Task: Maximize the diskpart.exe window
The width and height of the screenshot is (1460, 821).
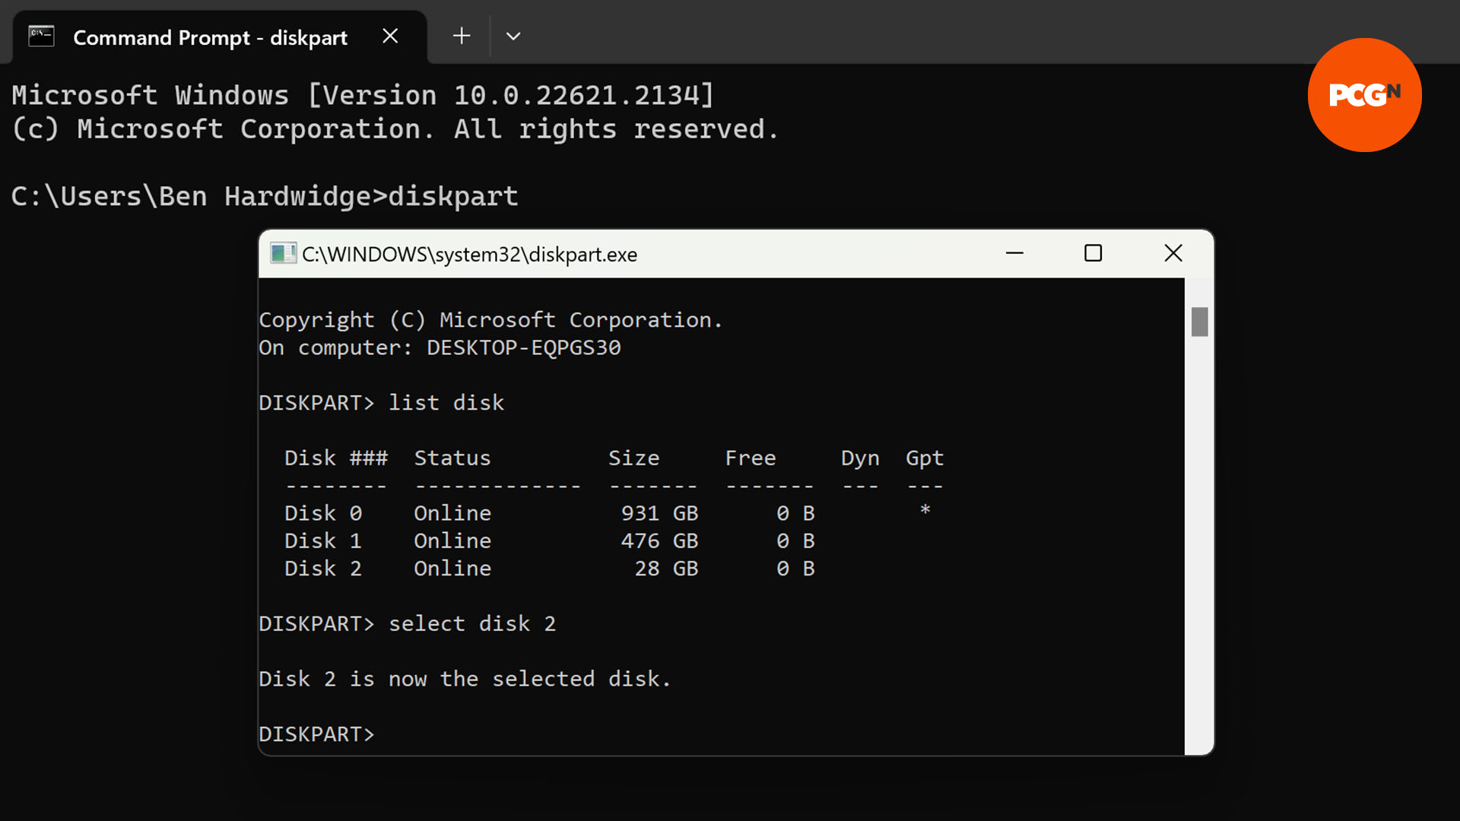Action: (x=1093, y=253)
